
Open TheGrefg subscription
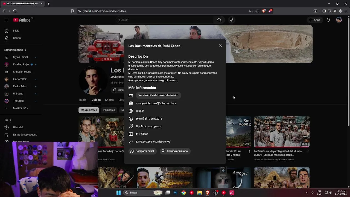click(x=18, y=101)
